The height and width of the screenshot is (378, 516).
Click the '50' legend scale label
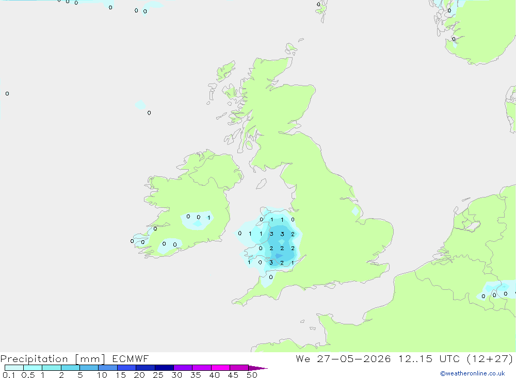click(252, 375)
